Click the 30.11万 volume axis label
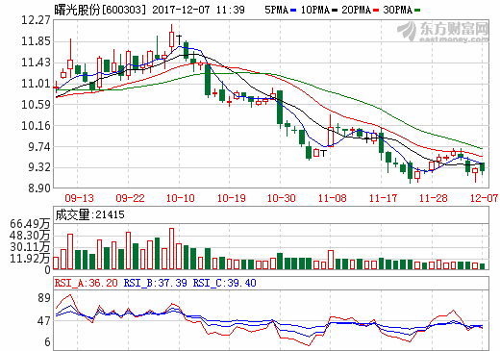500x351 pixels. (30, 247)
